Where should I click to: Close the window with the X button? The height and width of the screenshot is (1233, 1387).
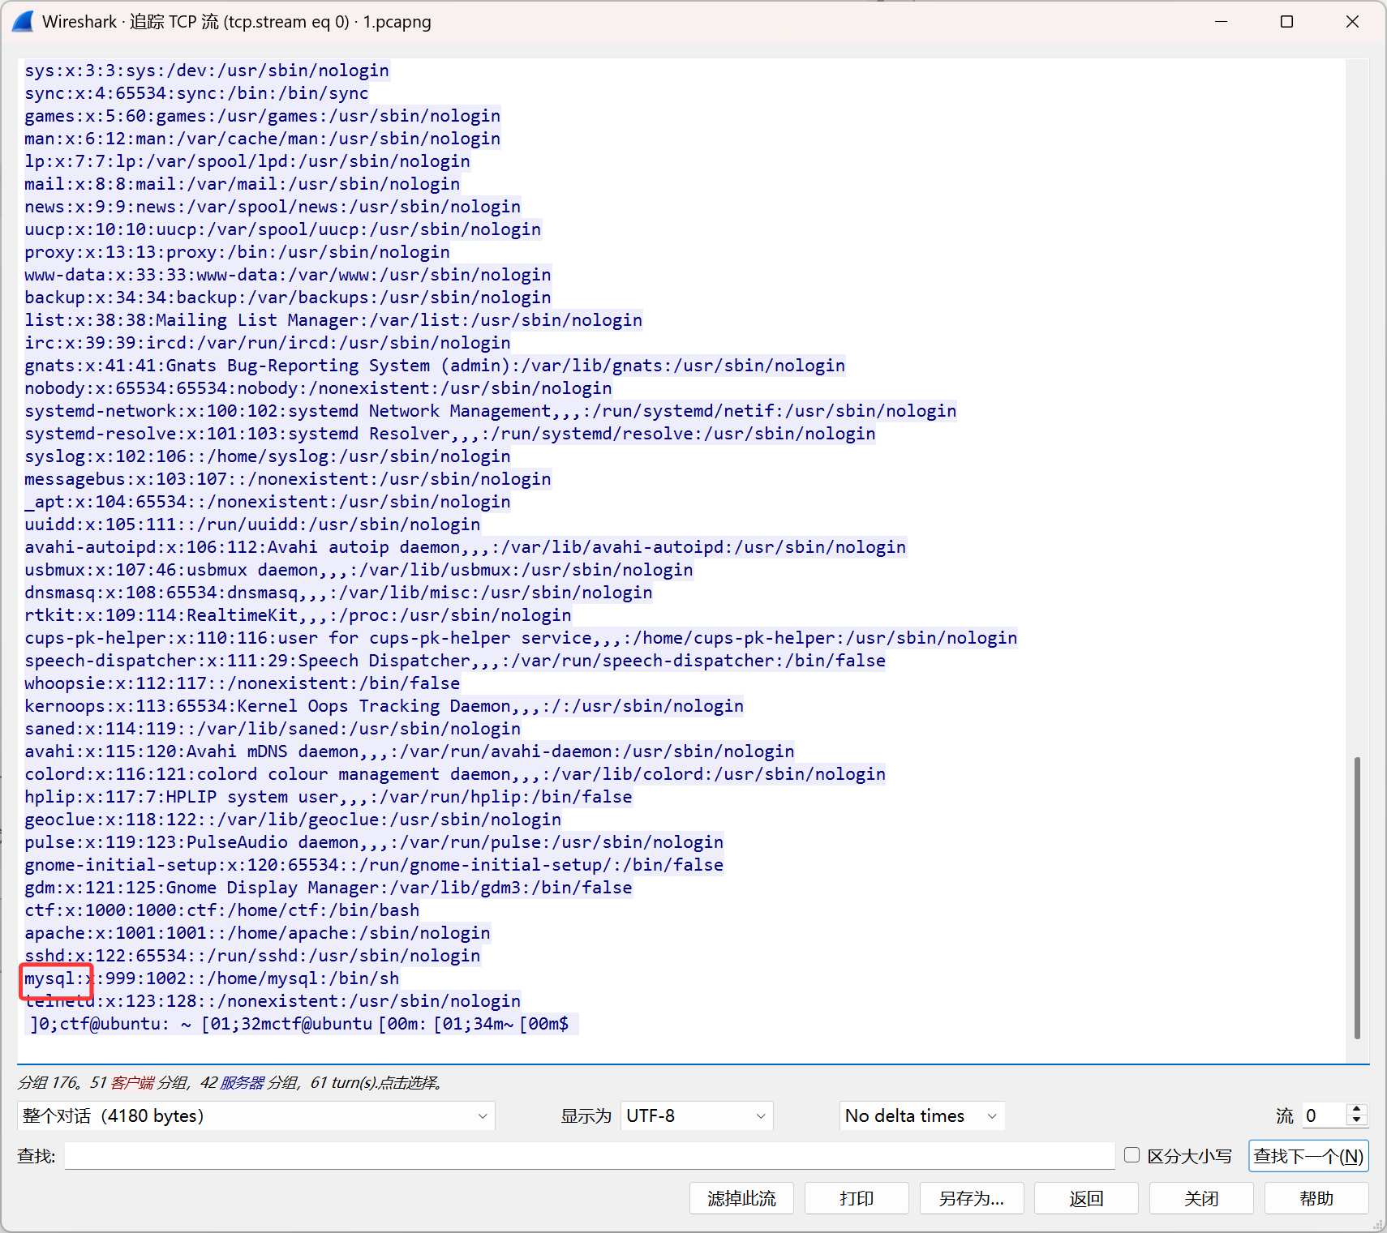pyautogui.click(x=1352, y=22)
